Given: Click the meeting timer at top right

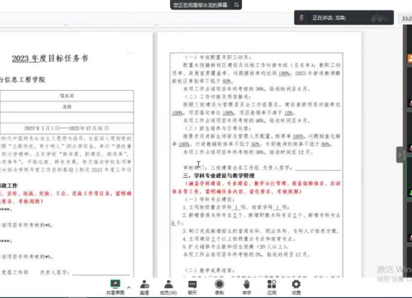Looking at the screenshot, I should pyautogui.click(x=406, y=19).
